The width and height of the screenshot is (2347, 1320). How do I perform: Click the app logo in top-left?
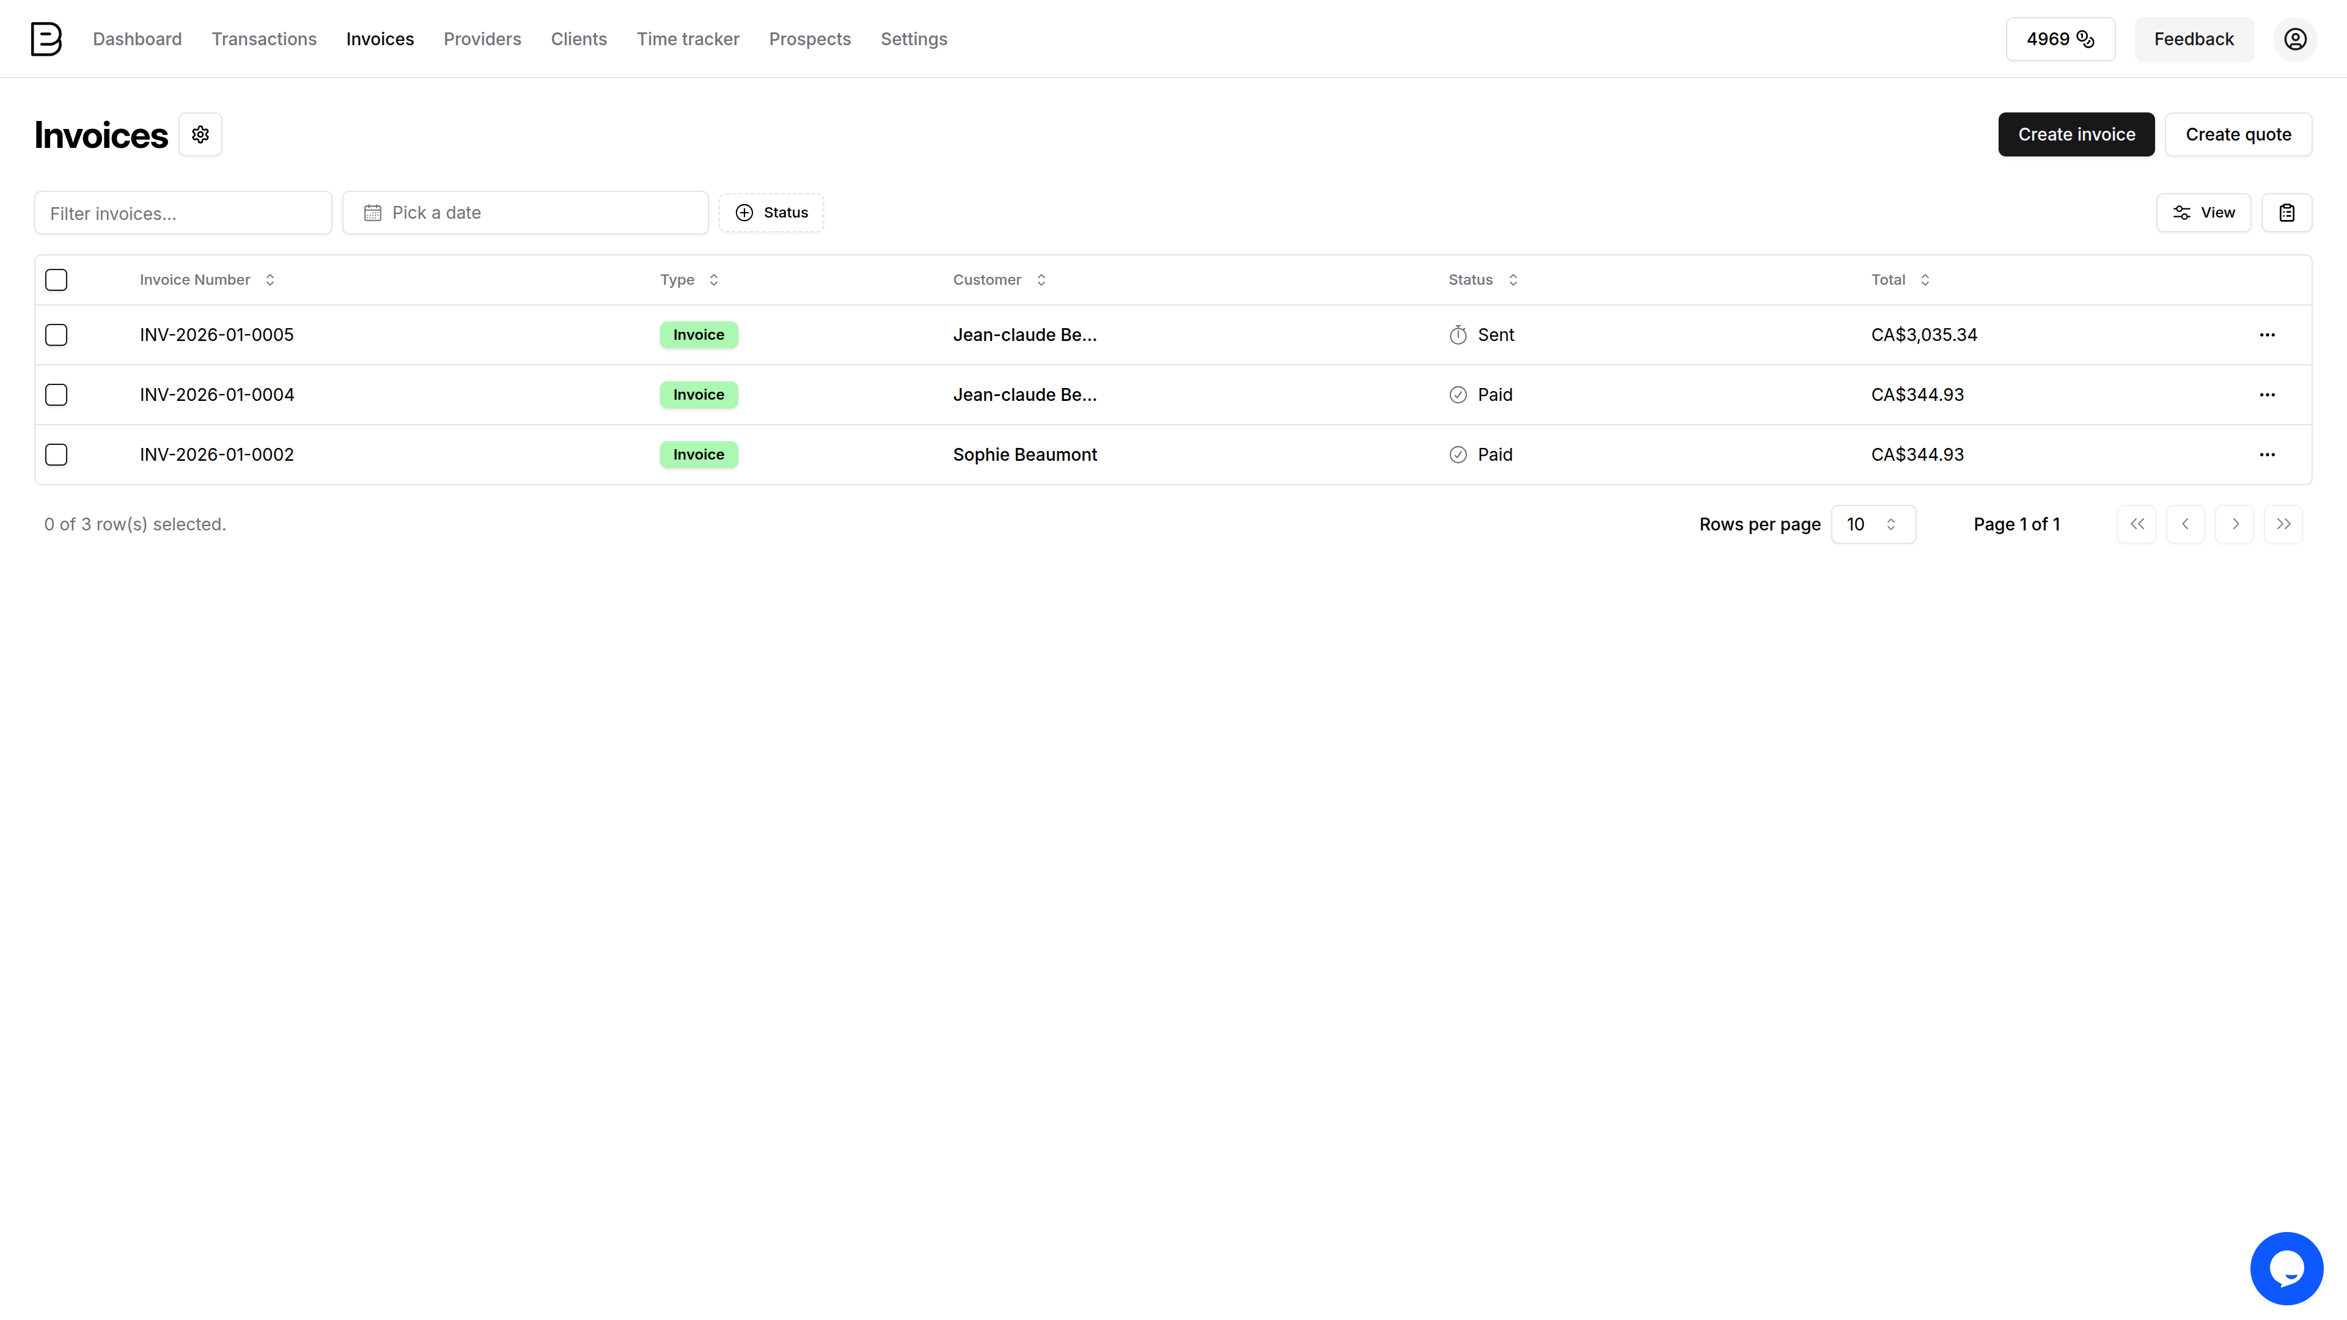pyautogui.click(x=46, y=39)
